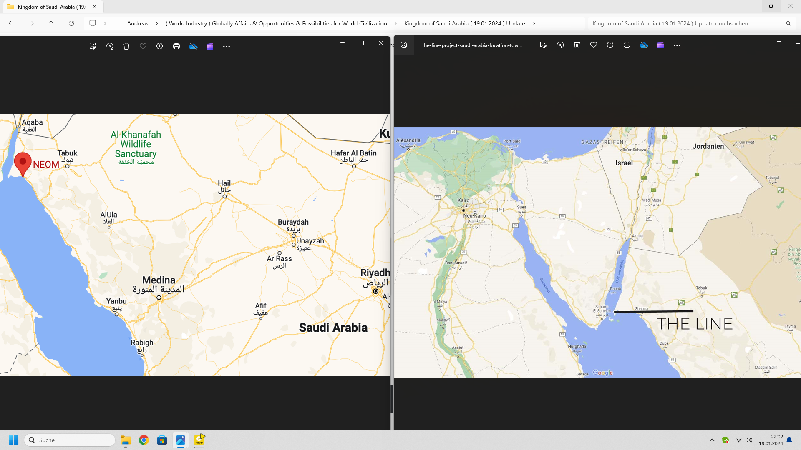This screenshot has width=801, height=450.
Task: Click the search magnifier icon in Explorer
Action: point(788,23)
